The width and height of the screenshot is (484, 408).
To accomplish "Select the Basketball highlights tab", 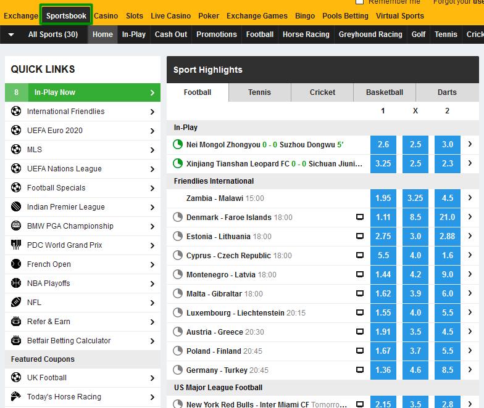I will tap(384, 92).
